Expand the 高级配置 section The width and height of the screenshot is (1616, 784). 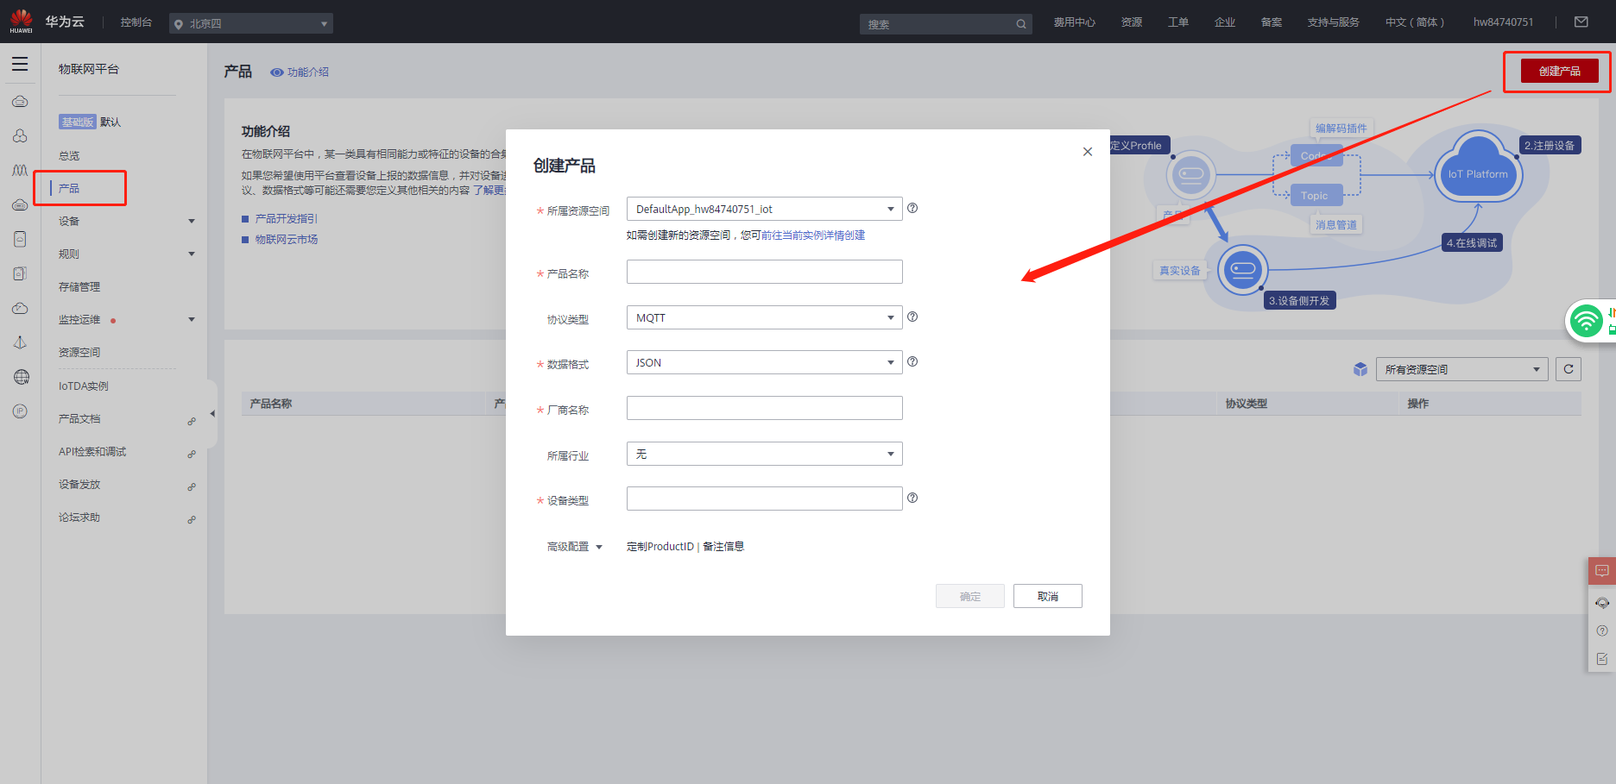[x=575, y=547]
